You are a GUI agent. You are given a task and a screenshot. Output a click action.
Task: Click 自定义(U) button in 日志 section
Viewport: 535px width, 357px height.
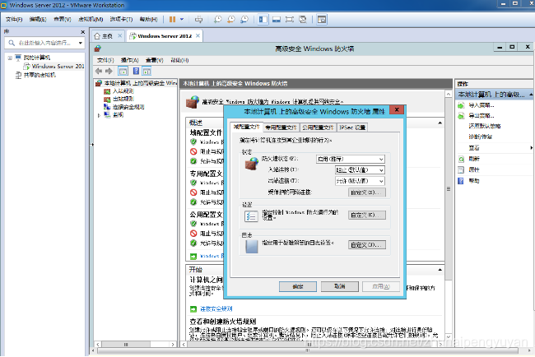point(367,245)
